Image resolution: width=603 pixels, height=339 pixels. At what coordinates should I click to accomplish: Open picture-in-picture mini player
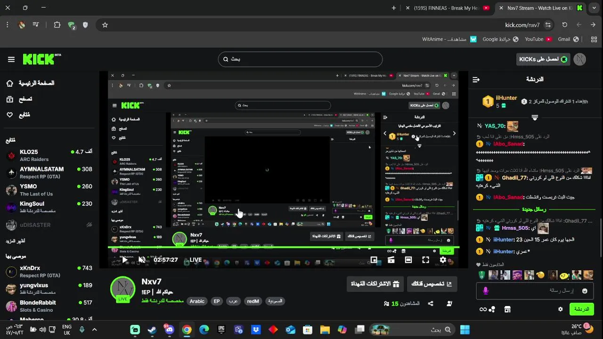click(374, 260)
